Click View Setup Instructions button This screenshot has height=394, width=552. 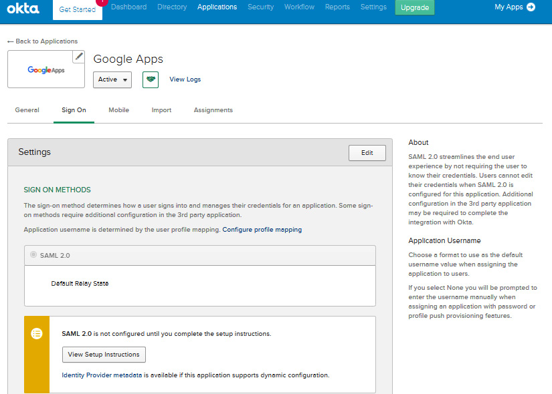pos(104,355)
